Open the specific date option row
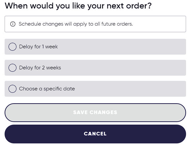Screen dimensions: 190x147 95,89
